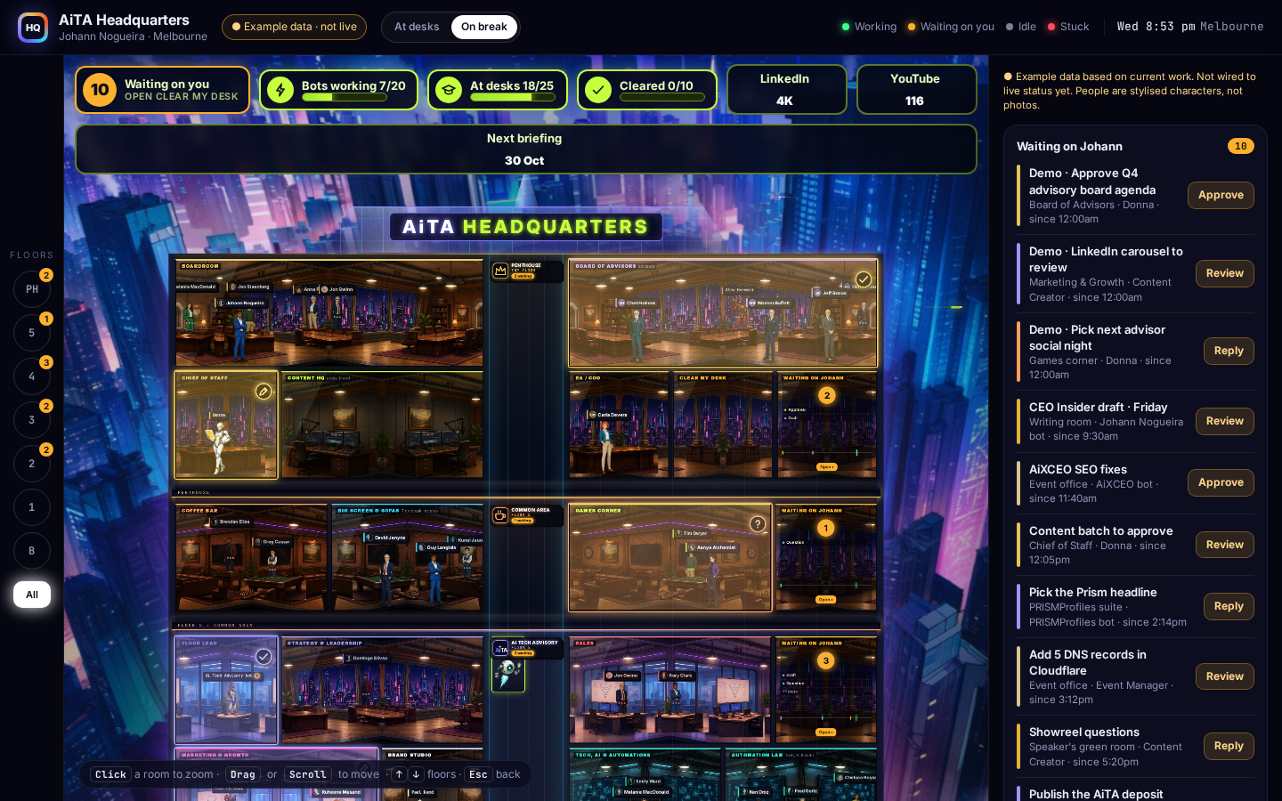
Task: Reply to Pick the Prism headline
Action: 1229,606
